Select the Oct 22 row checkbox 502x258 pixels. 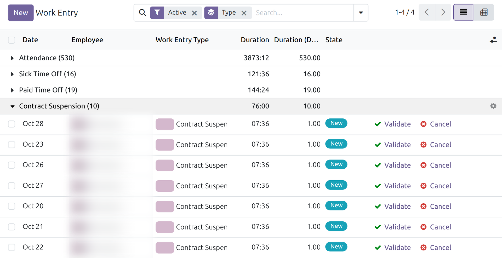tap(12, 247)
